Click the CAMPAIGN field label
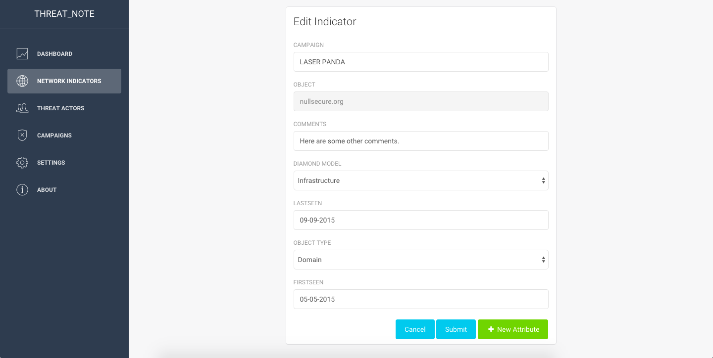 pyautogui.click(x=308, y=45)
